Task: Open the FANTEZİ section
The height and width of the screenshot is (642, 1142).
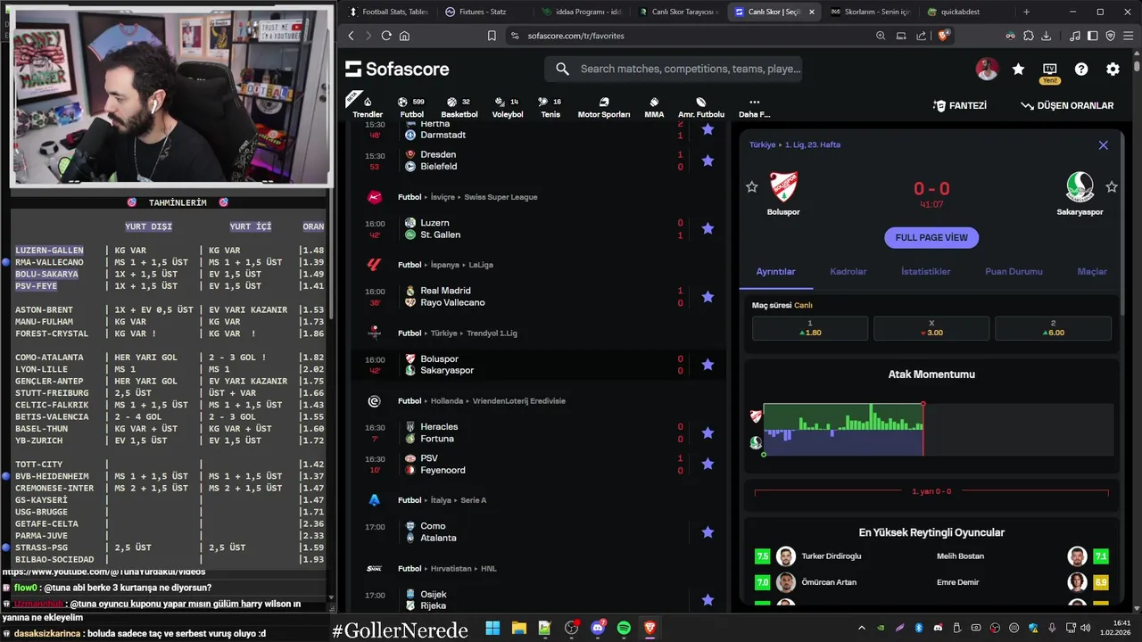Action: point(960,105)
